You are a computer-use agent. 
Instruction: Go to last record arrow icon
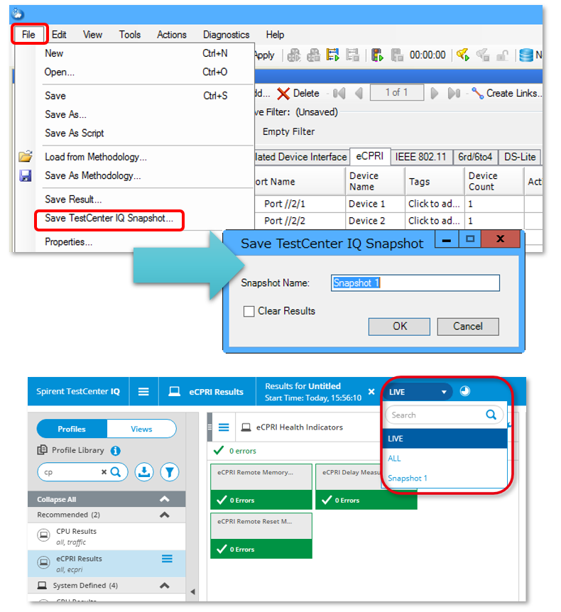454,93
